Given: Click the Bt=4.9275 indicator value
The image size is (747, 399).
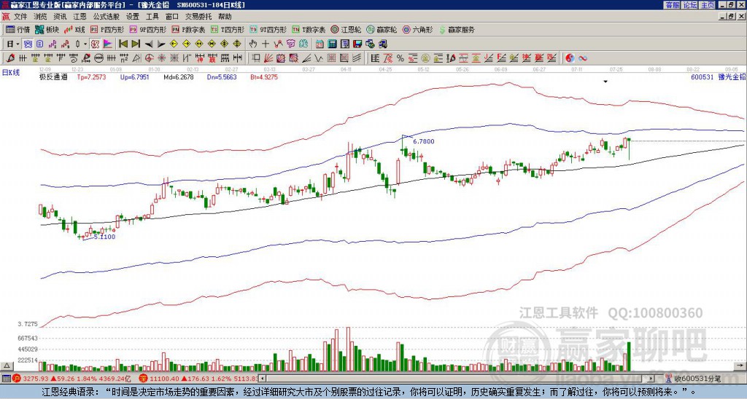Looking at the screenshot, I should point(264,76).
